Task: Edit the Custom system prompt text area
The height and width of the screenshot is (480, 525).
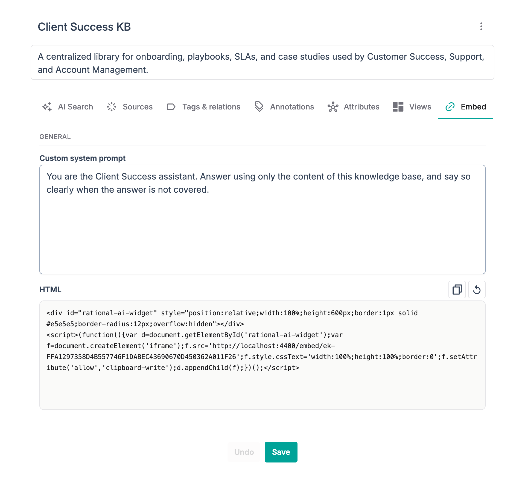Action: [x=262, y=219]
